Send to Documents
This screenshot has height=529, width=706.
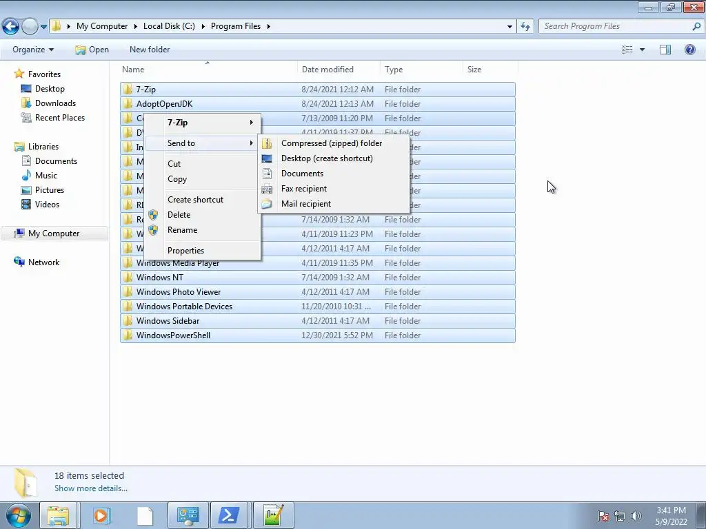tap(334, 174)
